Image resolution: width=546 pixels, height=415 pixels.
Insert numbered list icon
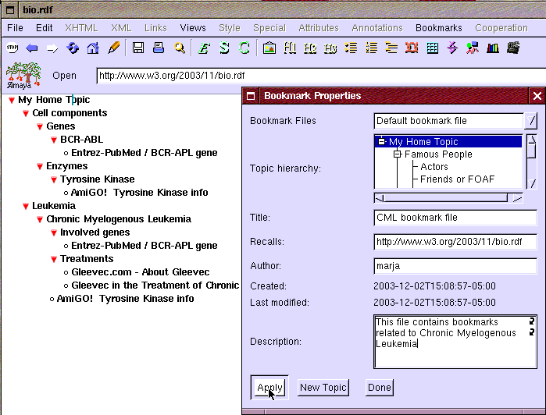coord(371,48)
